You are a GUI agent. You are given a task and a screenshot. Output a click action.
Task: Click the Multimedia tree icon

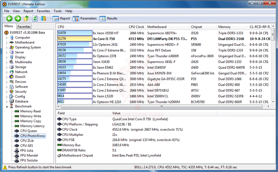(12, 62)
